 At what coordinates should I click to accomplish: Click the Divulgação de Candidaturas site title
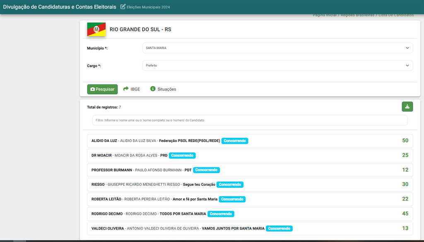pos(60,7)
